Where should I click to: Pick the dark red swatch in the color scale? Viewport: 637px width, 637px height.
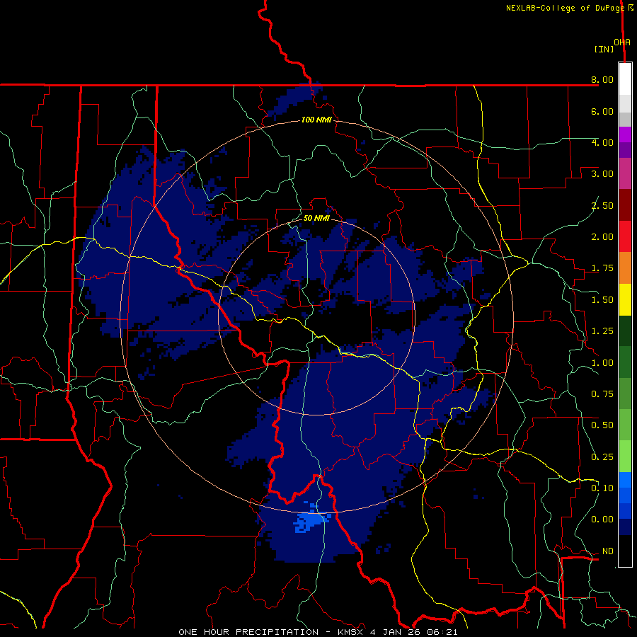[625, 205]
